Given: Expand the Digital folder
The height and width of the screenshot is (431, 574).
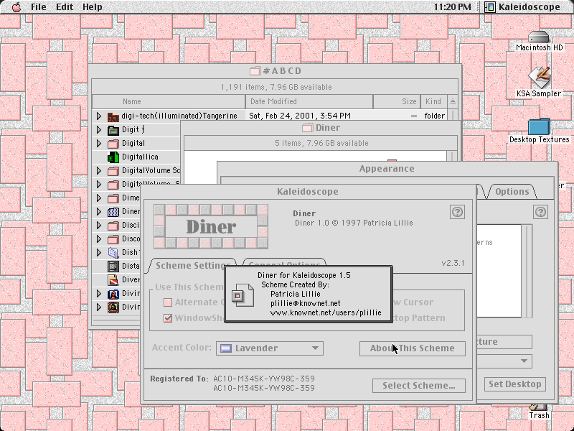Looking at the screenshot, I should tap(99, 143).
